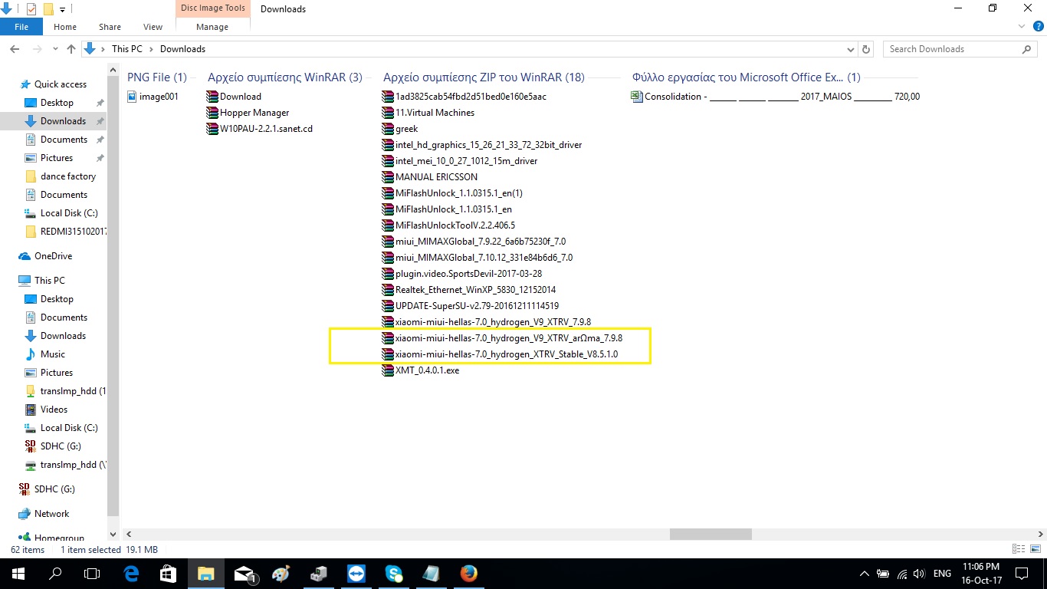This screenshot has width=1047, height=589.
Task: Refresh the Downloads folder view
Action: click(x=867, y=49)
